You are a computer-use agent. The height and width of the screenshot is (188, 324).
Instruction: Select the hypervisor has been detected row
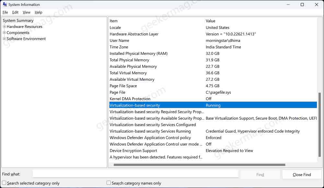(x=213, y=157)
